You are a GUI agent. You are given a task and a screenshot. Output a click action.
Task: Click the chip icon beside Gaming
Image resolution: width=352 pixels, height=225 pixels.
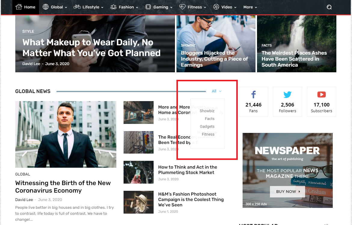(148, 7)
